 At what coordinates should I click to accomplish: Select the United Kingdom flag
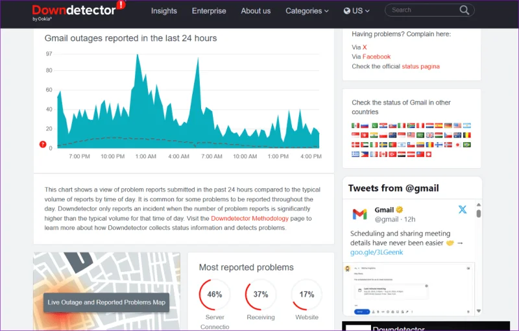(x=429, y=135)
